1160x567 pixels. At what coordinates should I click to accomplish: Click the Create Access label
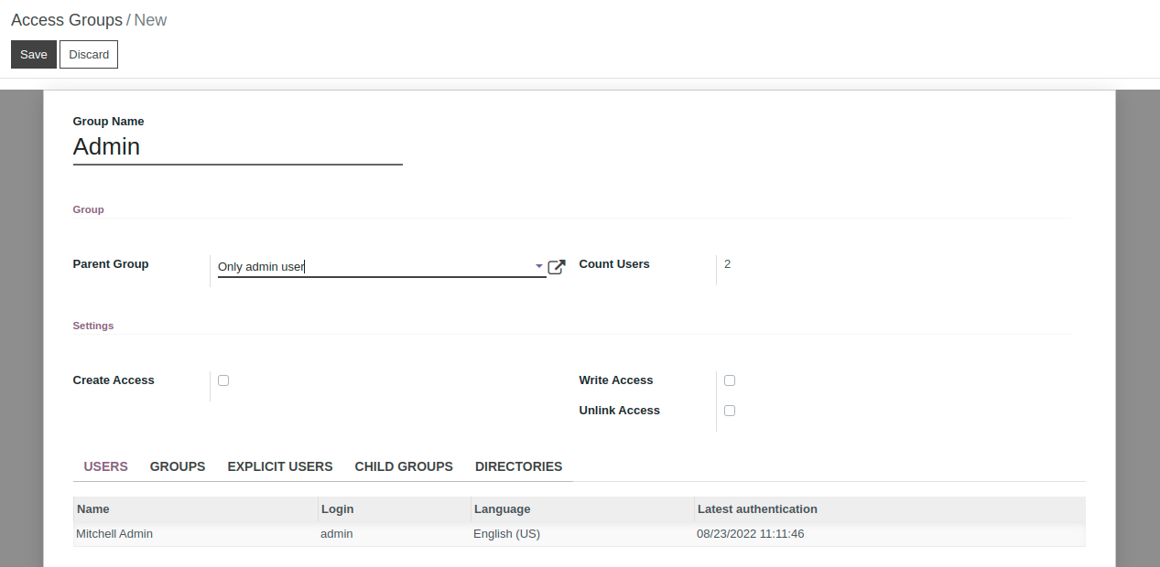[x=114, y=380]
